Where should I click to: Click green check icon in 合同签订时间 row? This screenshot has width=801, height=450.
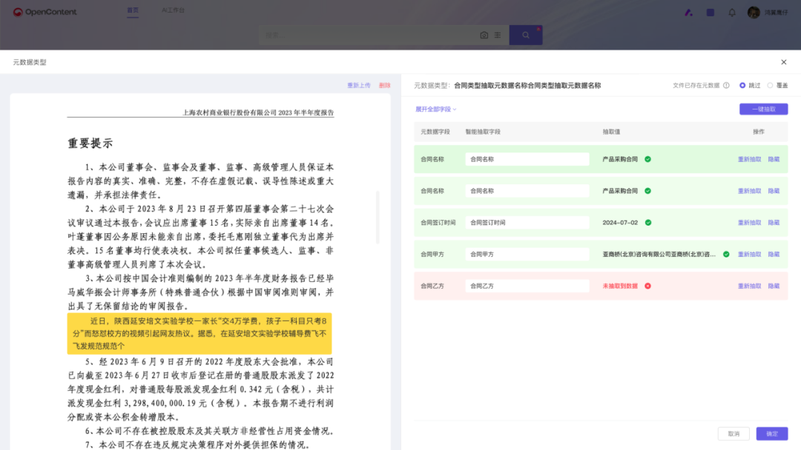tap(647, 223)
